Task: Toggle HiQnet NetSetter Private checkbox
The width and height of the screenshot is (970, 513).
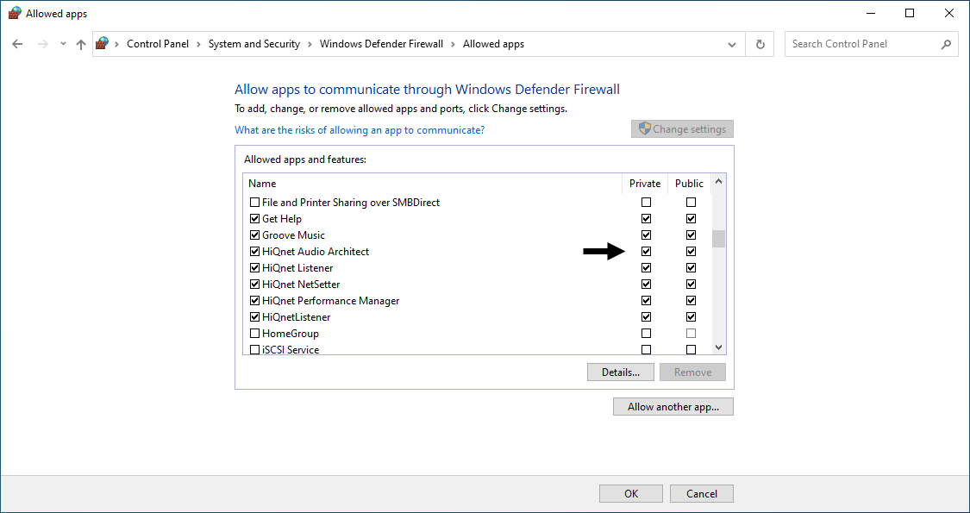Action: [x=647, y=284]
